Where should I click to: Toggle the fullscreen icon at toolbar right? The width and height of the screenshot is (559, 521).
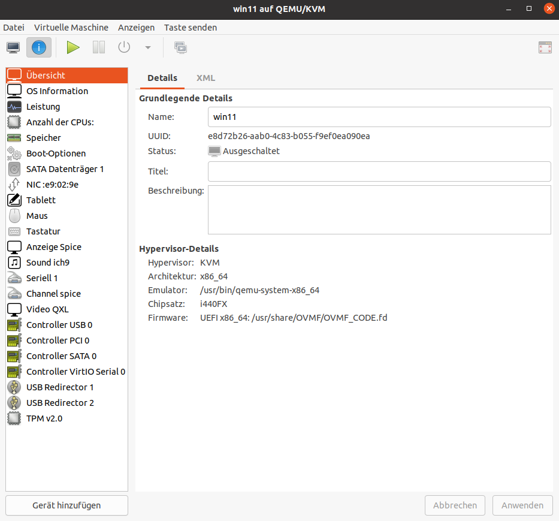coord(545,48)
